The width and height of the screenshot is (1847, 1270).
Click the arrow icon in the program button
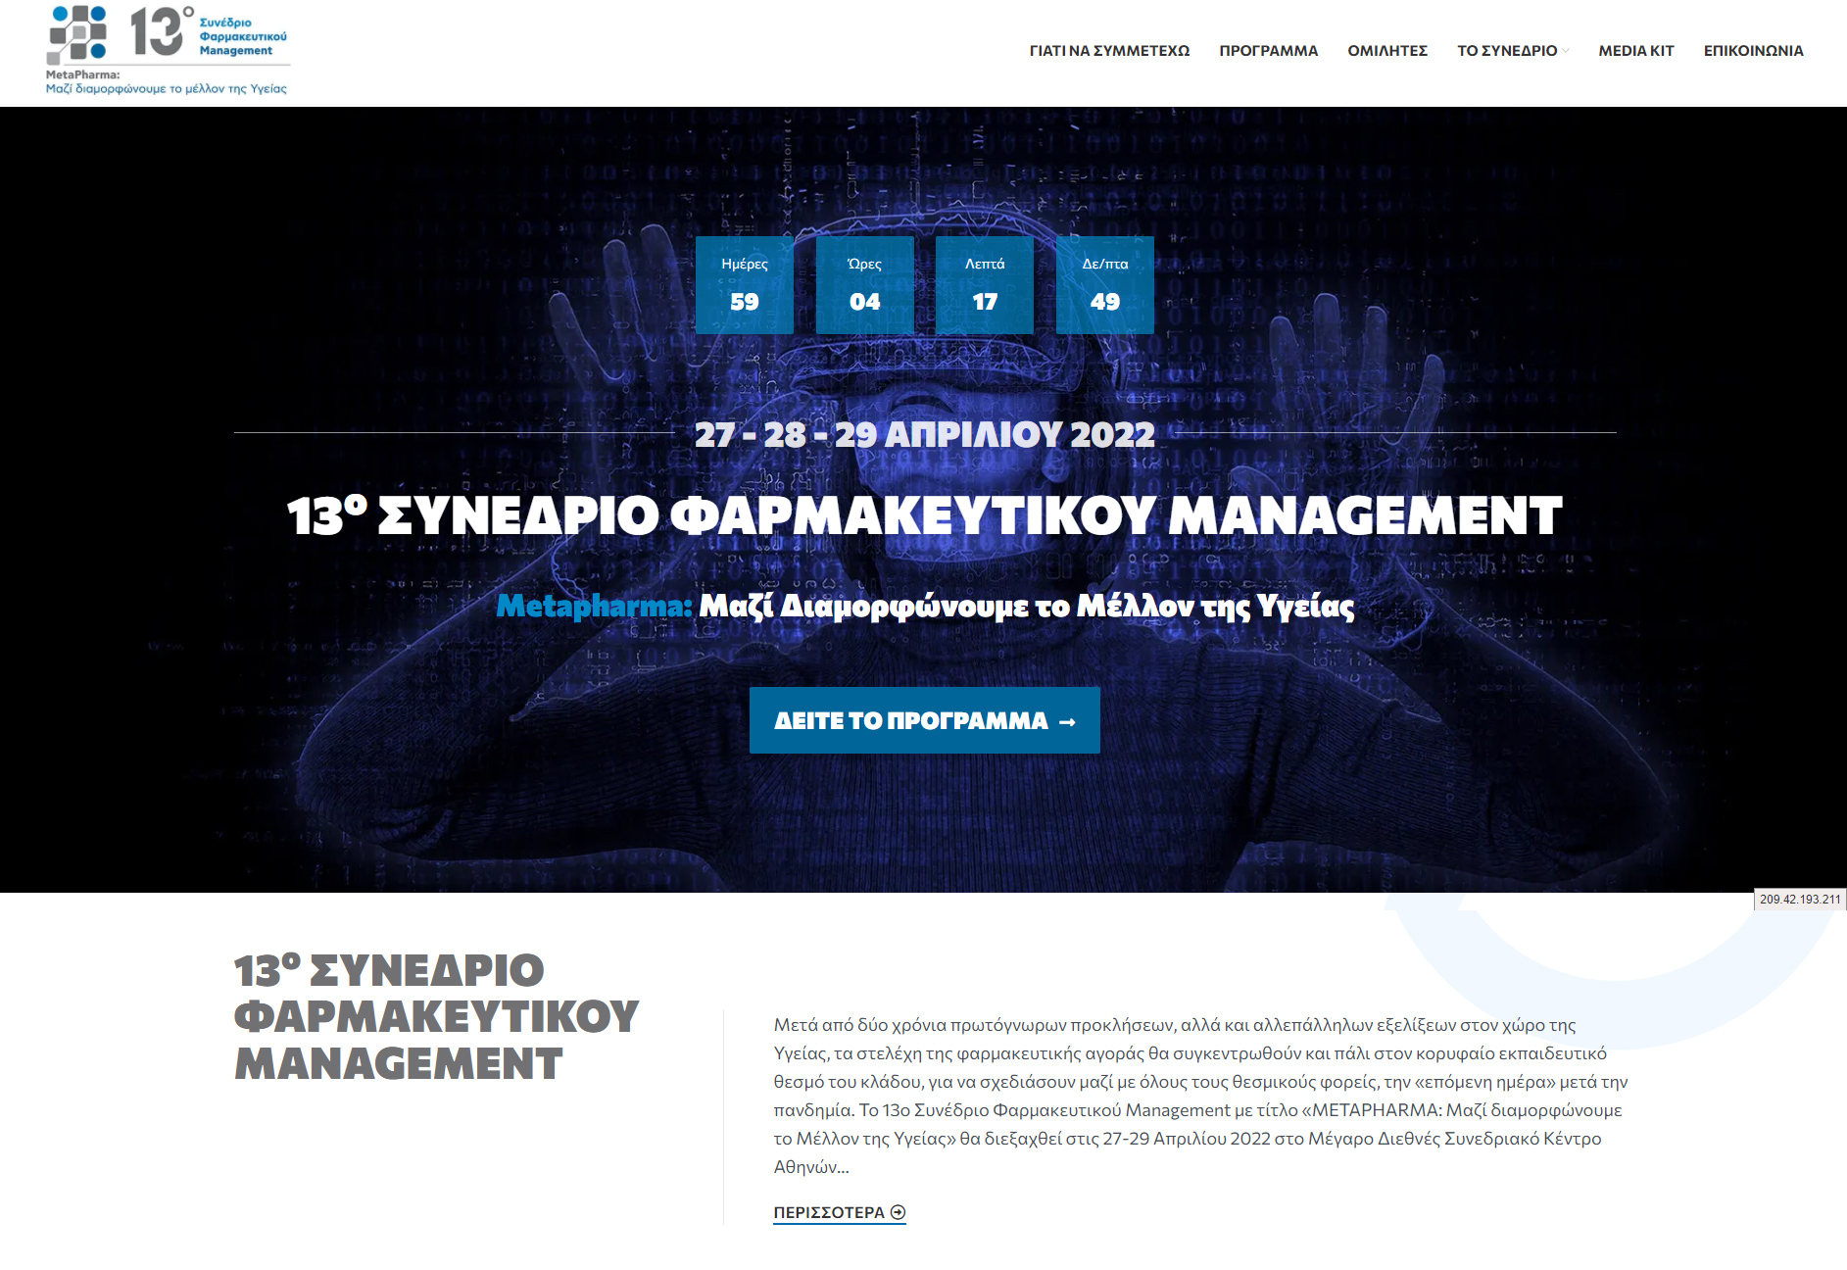coord(1067,722)
